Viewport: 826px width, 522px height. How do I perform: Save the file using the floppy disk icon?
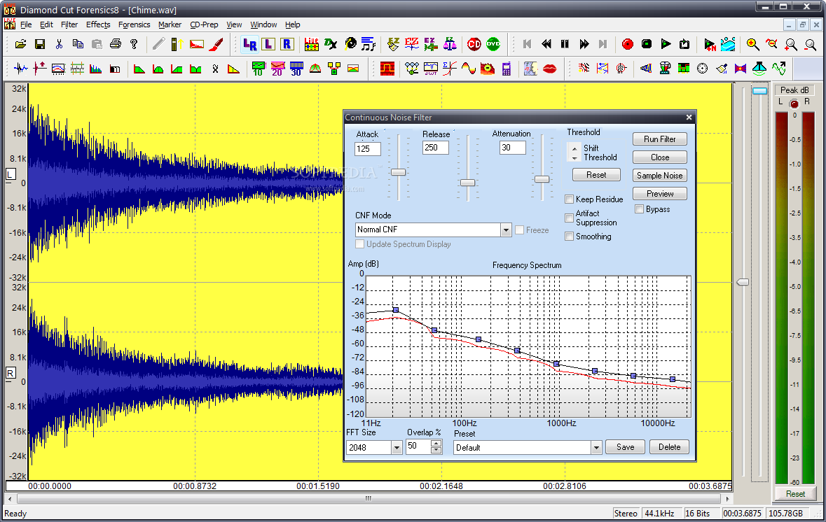[x=39, y=44]
